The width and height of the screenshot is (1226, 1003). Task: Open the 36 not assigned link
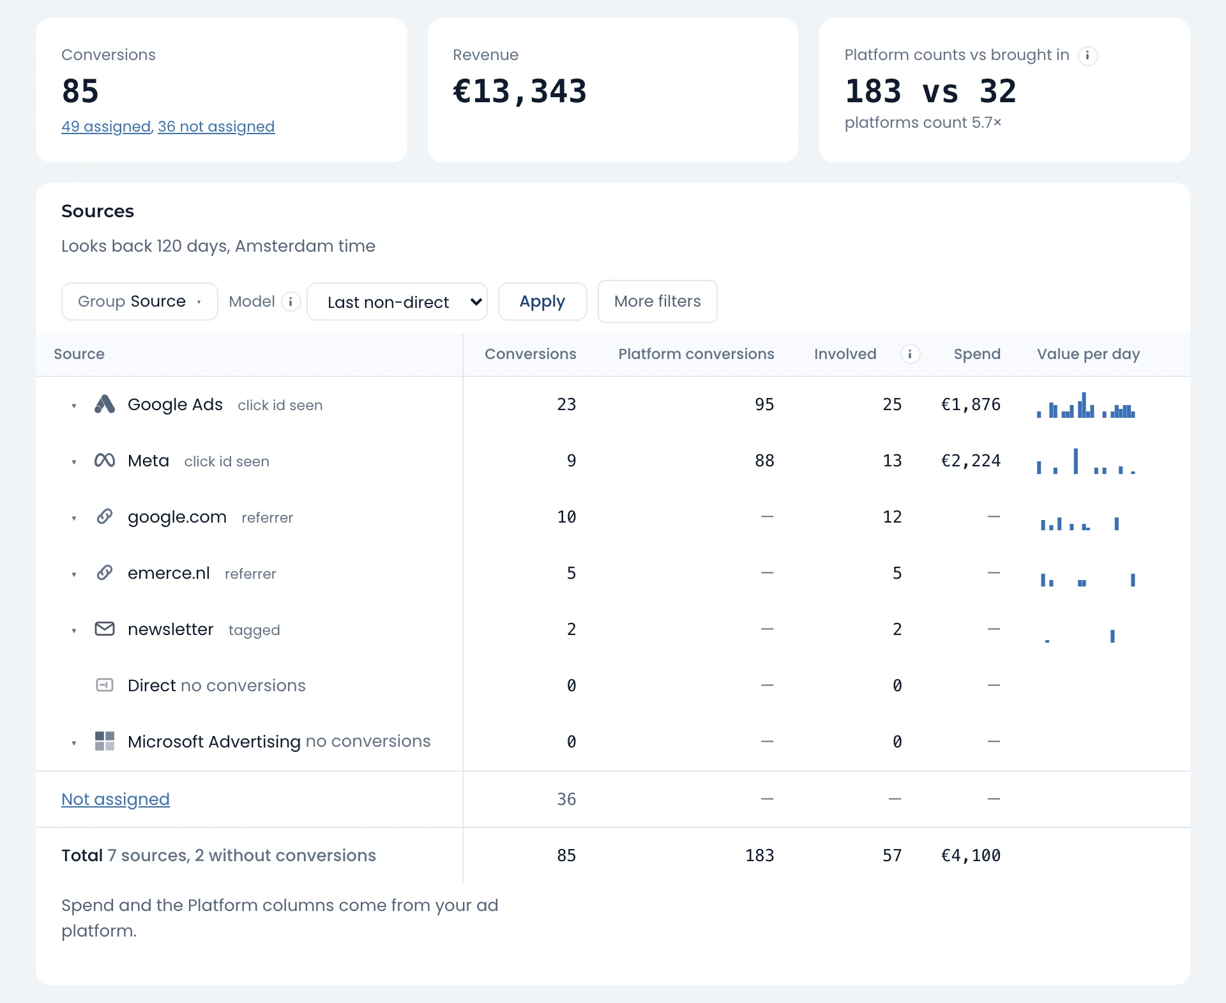(x=216, y=126)
